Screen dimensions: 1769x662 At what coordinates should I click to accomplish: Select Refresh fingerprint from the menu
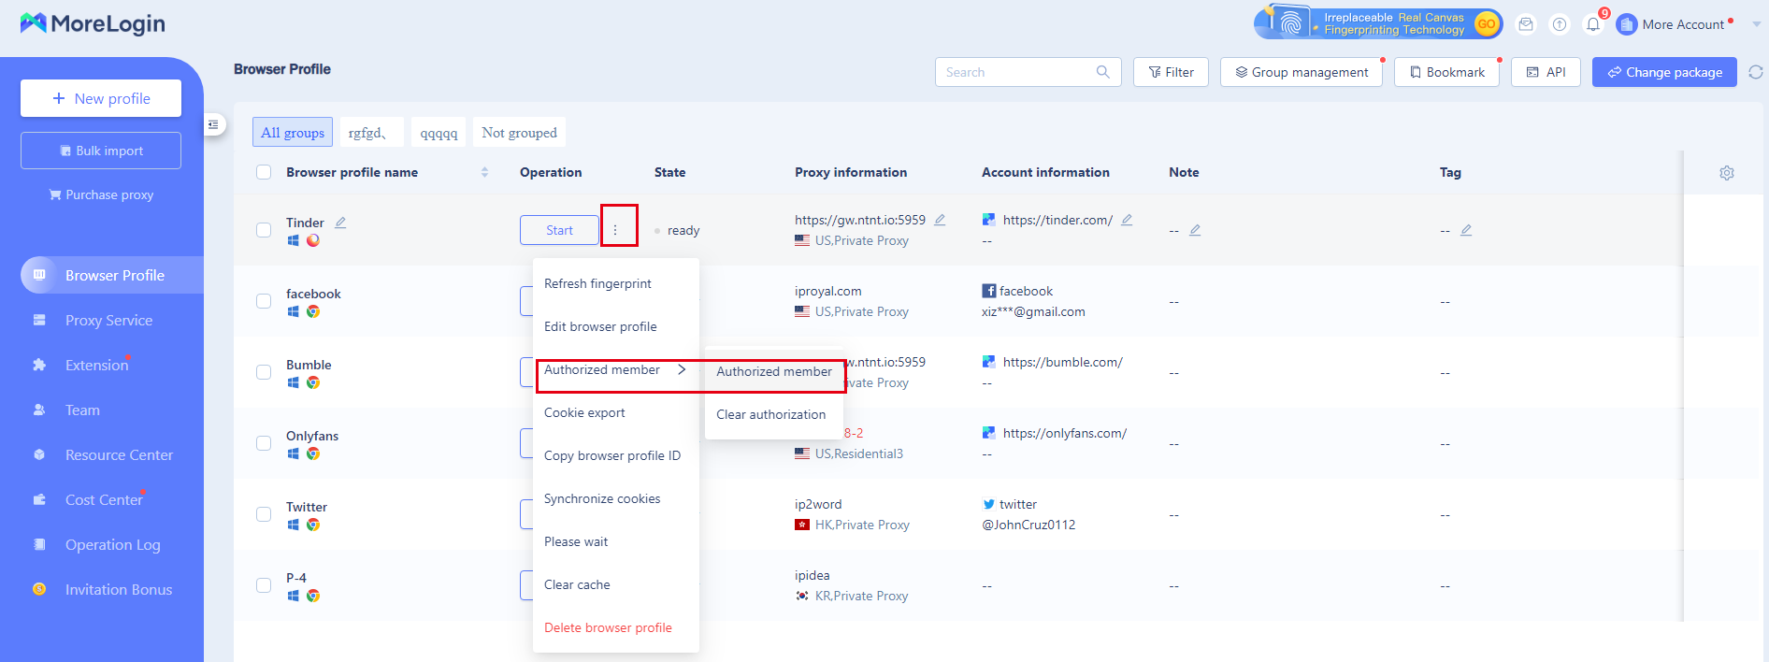(x=615, y=283)
